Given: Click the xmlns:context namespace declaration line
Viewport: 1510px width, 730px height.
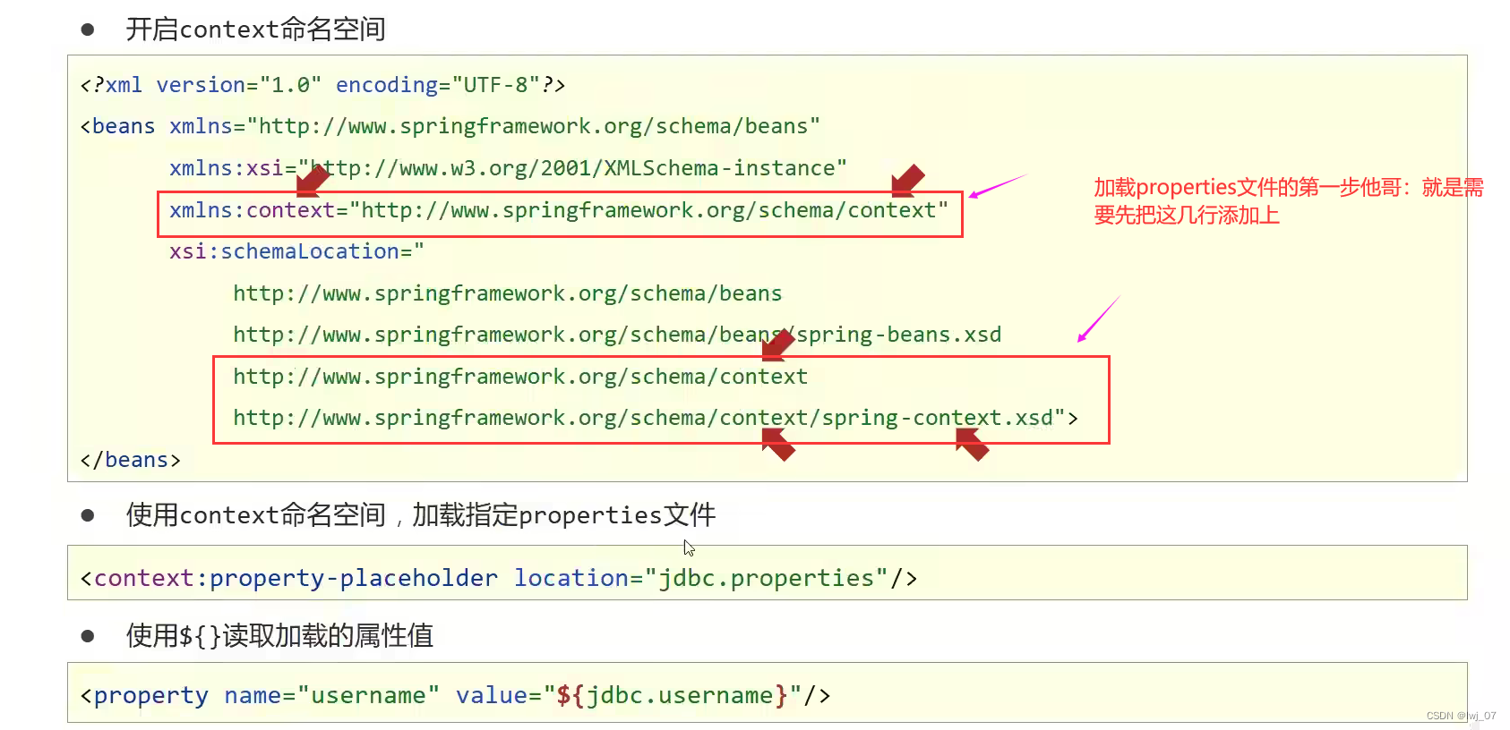Looking at the screenshot, I should point(559,210).
